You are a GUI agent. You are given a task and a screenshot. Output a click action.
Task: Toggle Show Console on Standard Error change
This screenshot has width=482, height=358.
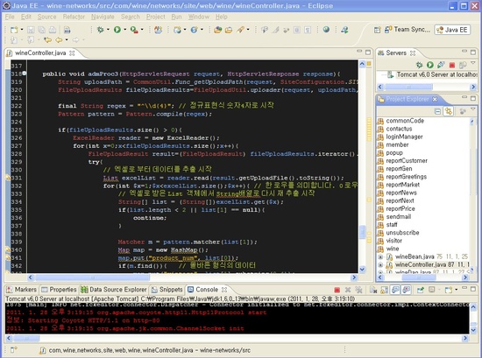(x=407, y=290)
